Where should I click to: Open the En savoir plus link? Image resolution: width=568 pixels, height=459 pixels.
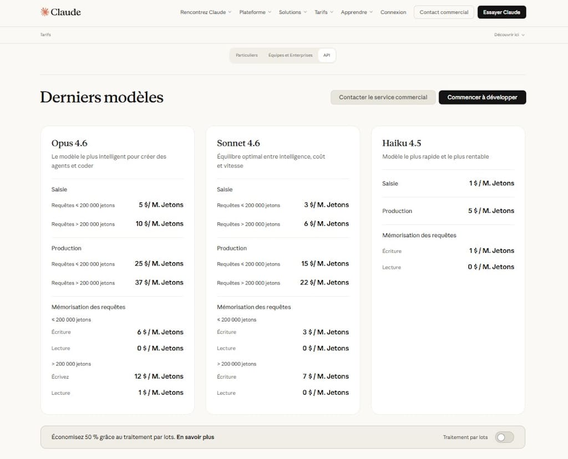pos(195,437)
